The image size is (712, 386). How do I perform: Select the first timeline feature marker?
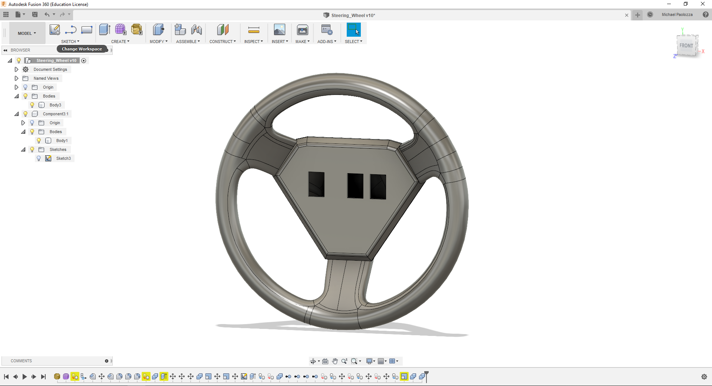click(x=57, y=376)
